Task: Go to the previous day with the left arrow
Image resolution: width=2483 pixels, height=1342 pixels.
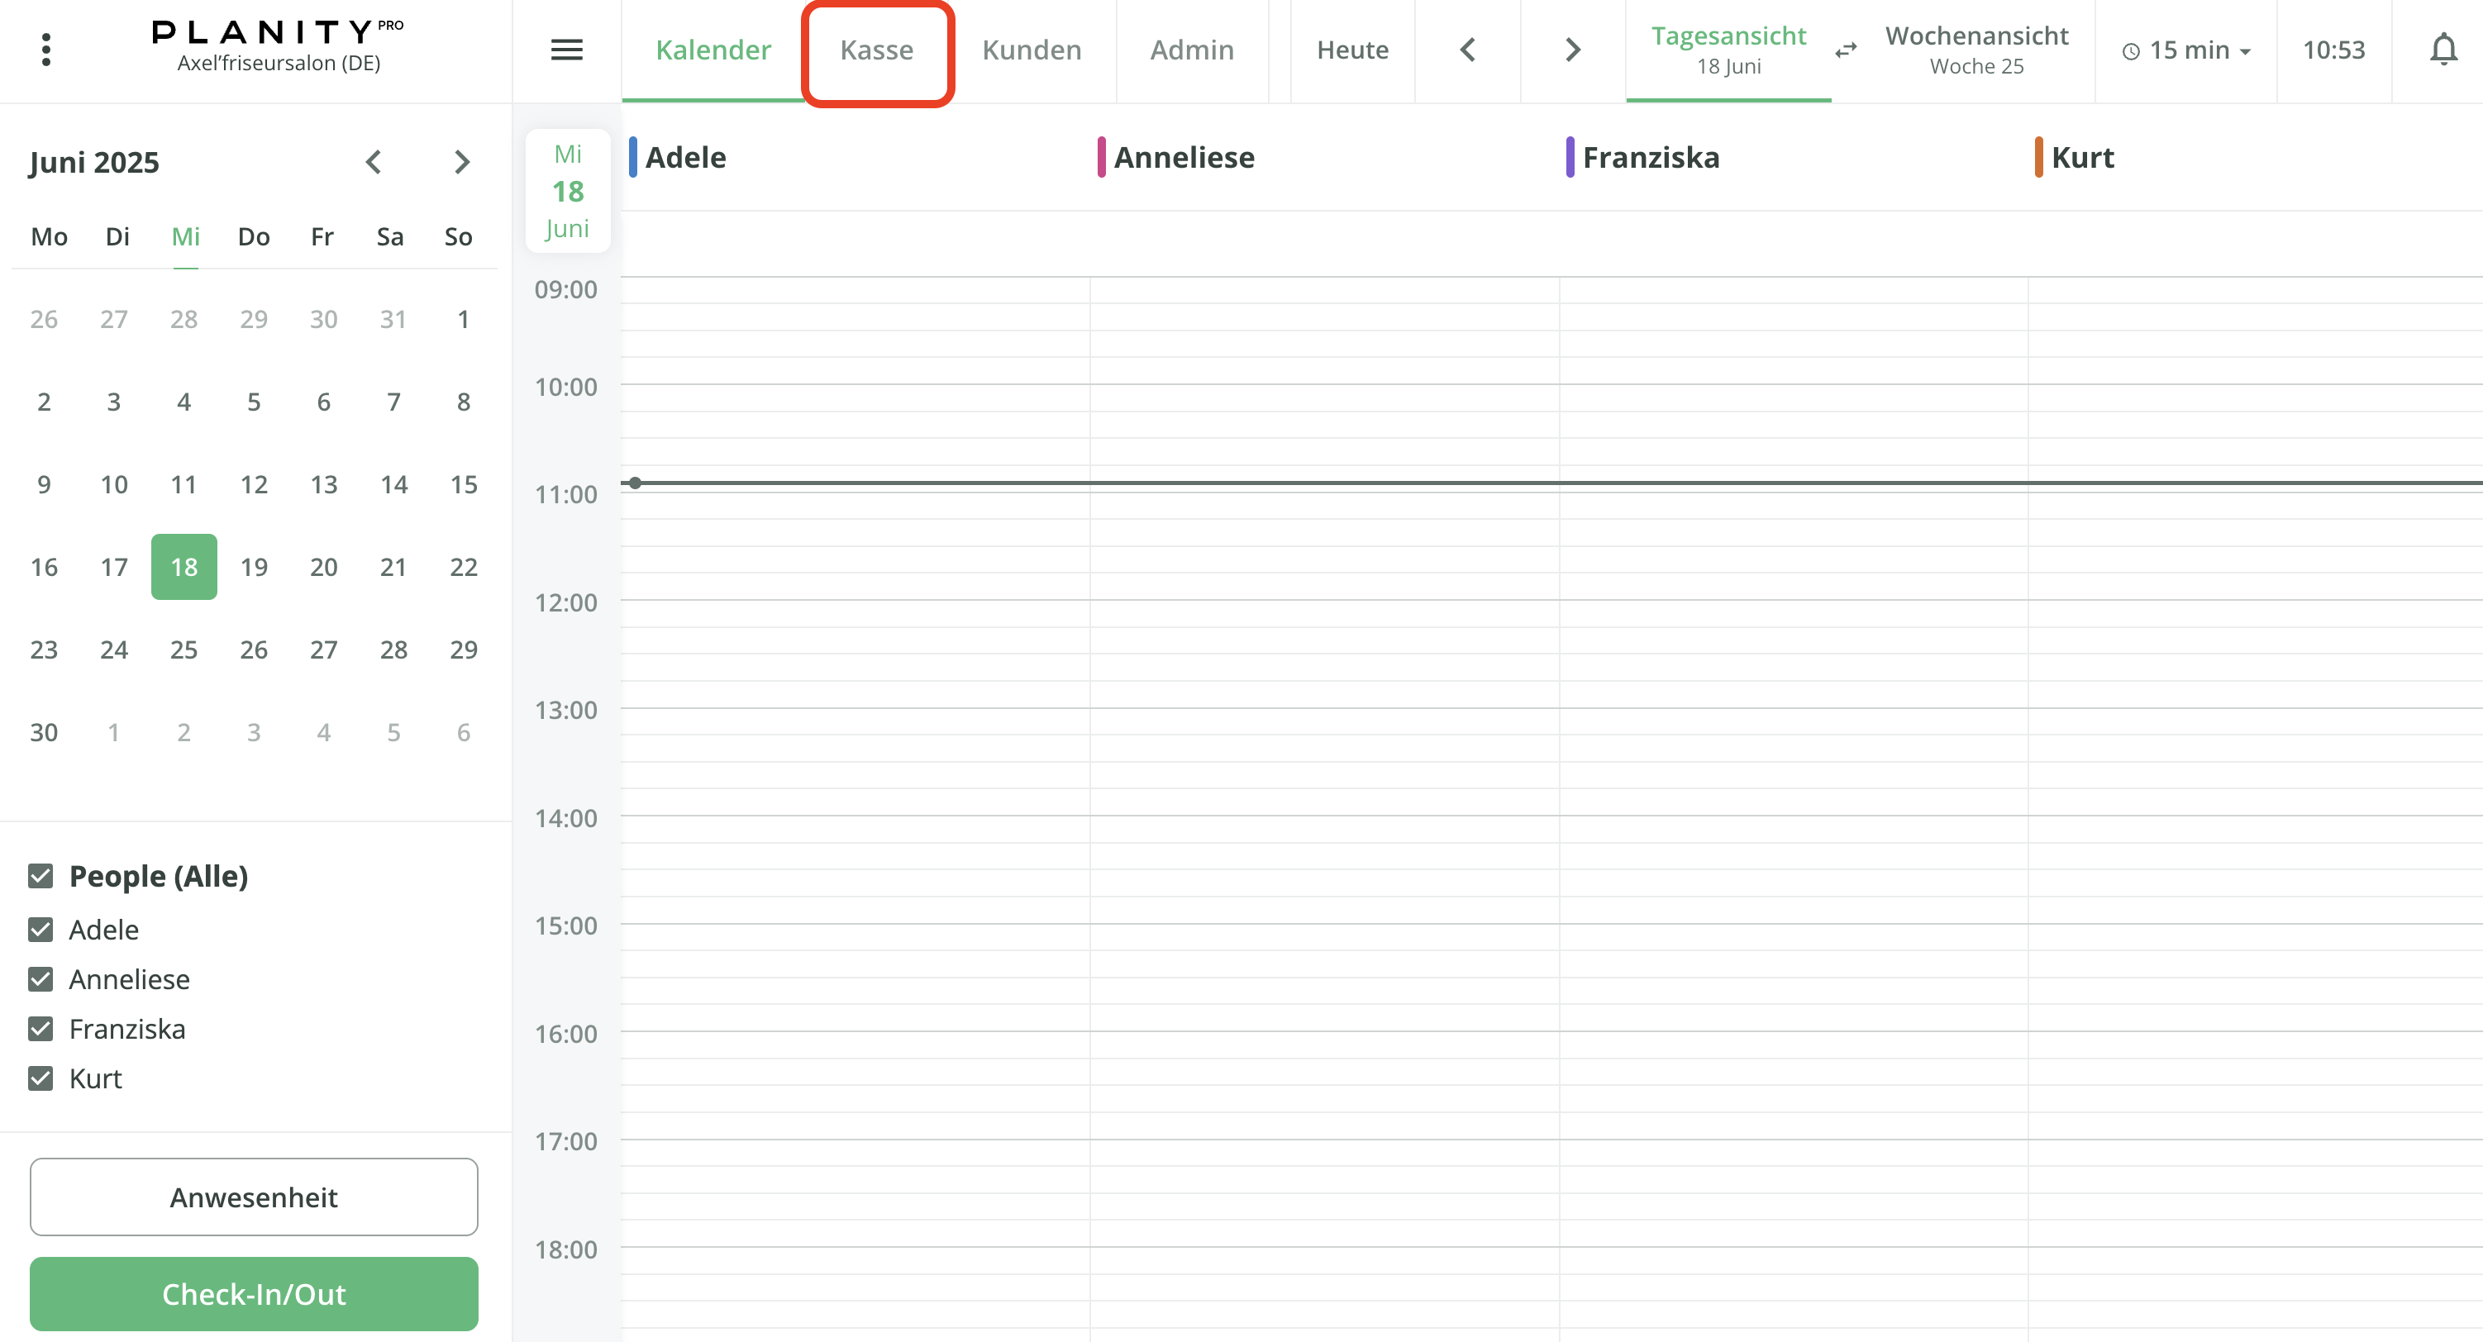Action: [x=1467, y=49]
